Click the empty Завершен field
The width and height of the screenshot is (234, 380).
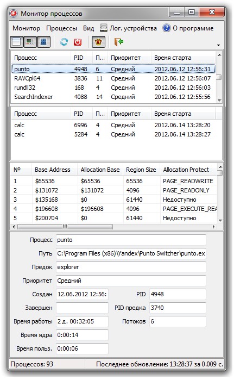point(82,308)
